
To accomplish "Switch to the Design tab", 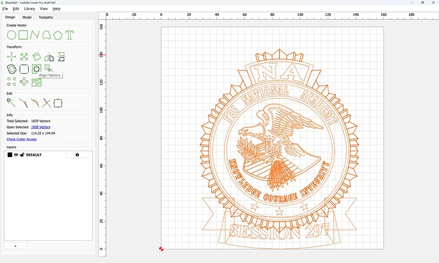I will point(10,17).
